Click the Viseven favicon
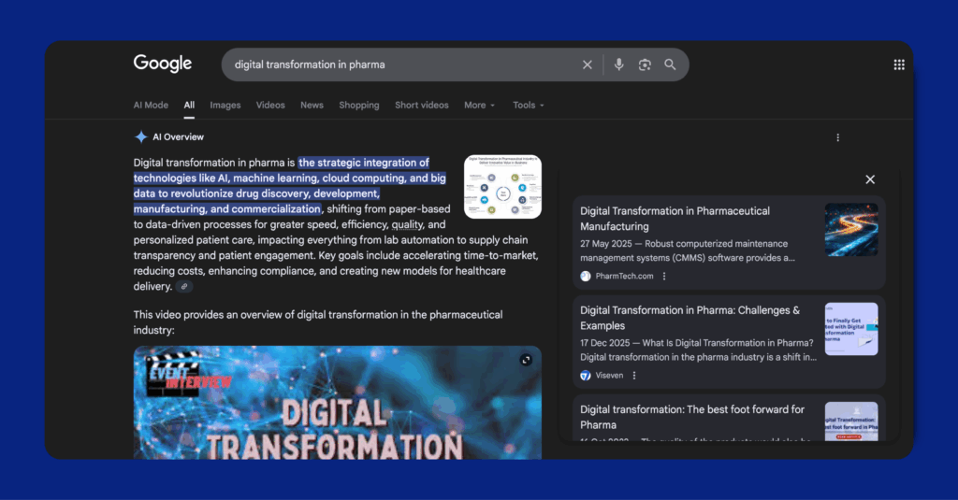 coord(586,376)
